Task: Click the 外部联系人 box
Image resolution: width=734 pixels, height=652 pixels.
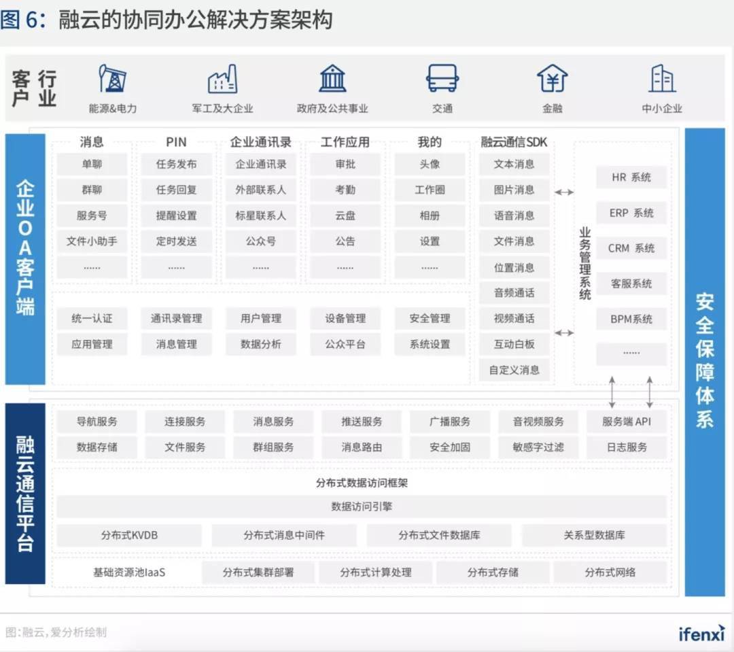Action: tap(261, 190)
